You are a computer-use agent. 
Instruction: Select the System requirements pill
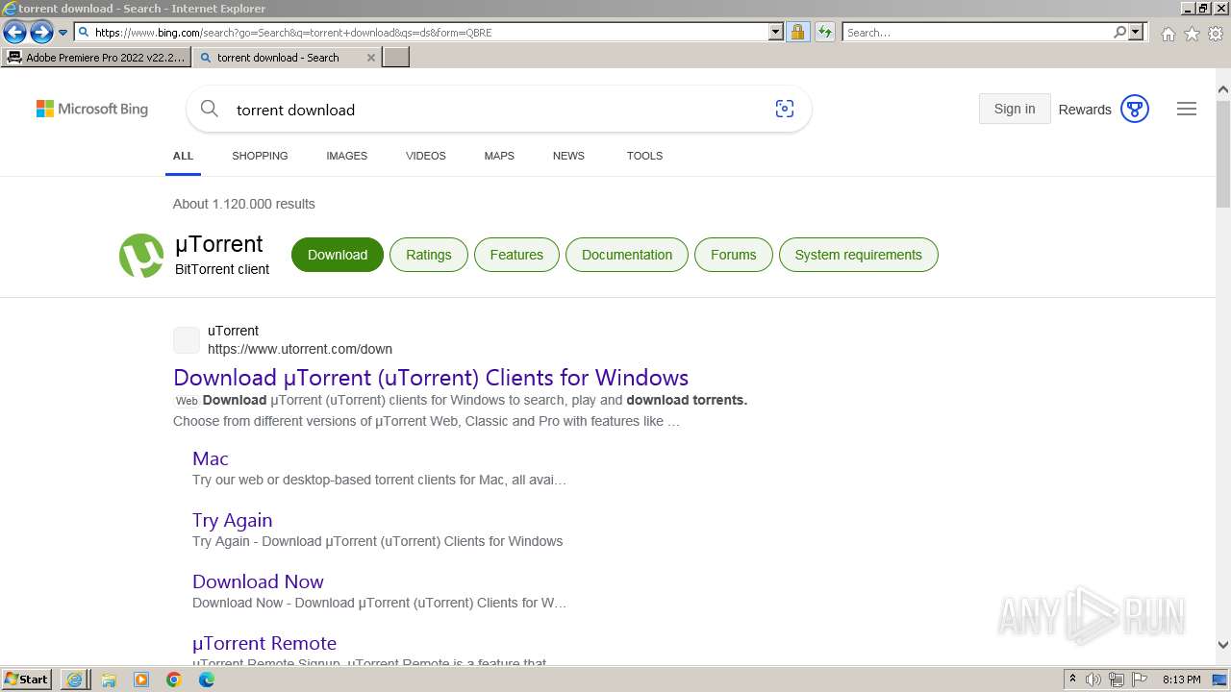[859, 255]
